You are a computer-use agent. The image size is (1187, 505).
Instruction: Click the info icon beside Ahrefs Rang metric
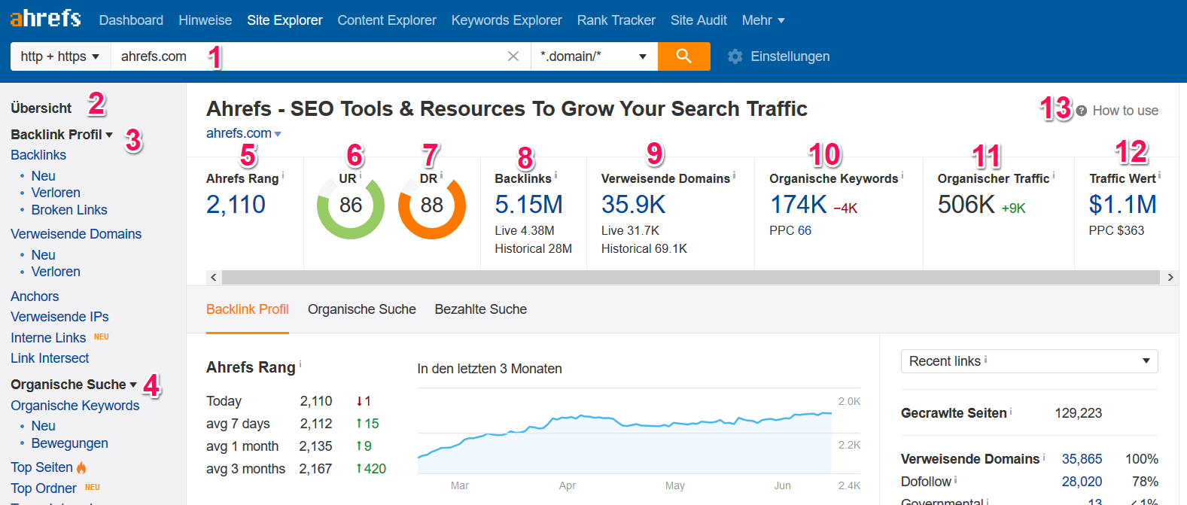[283, 175]
